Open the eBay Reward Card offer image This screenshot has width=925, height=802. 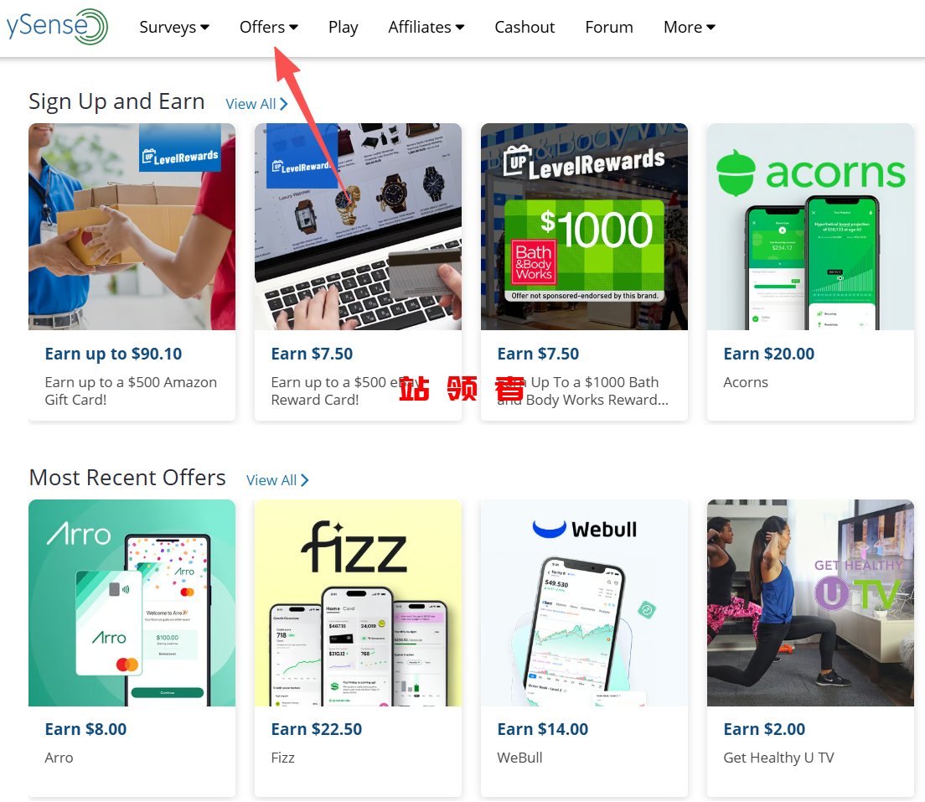click(x=358, y=226)
